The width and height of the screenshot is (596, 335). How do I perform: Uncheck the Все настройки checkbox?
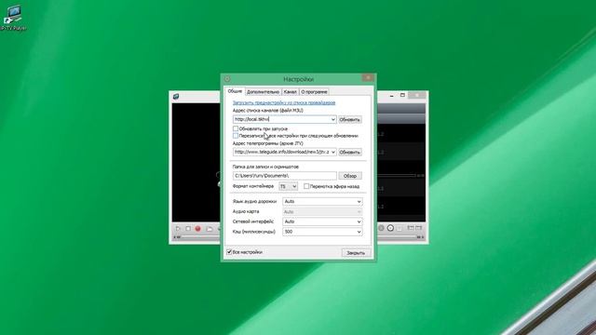(x=229, y=252)
